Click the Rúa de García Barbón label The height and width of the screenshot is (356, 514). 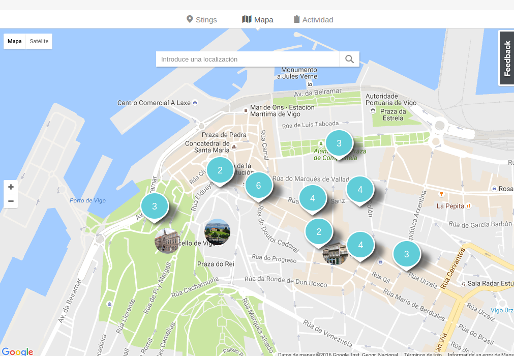[480, 224]
